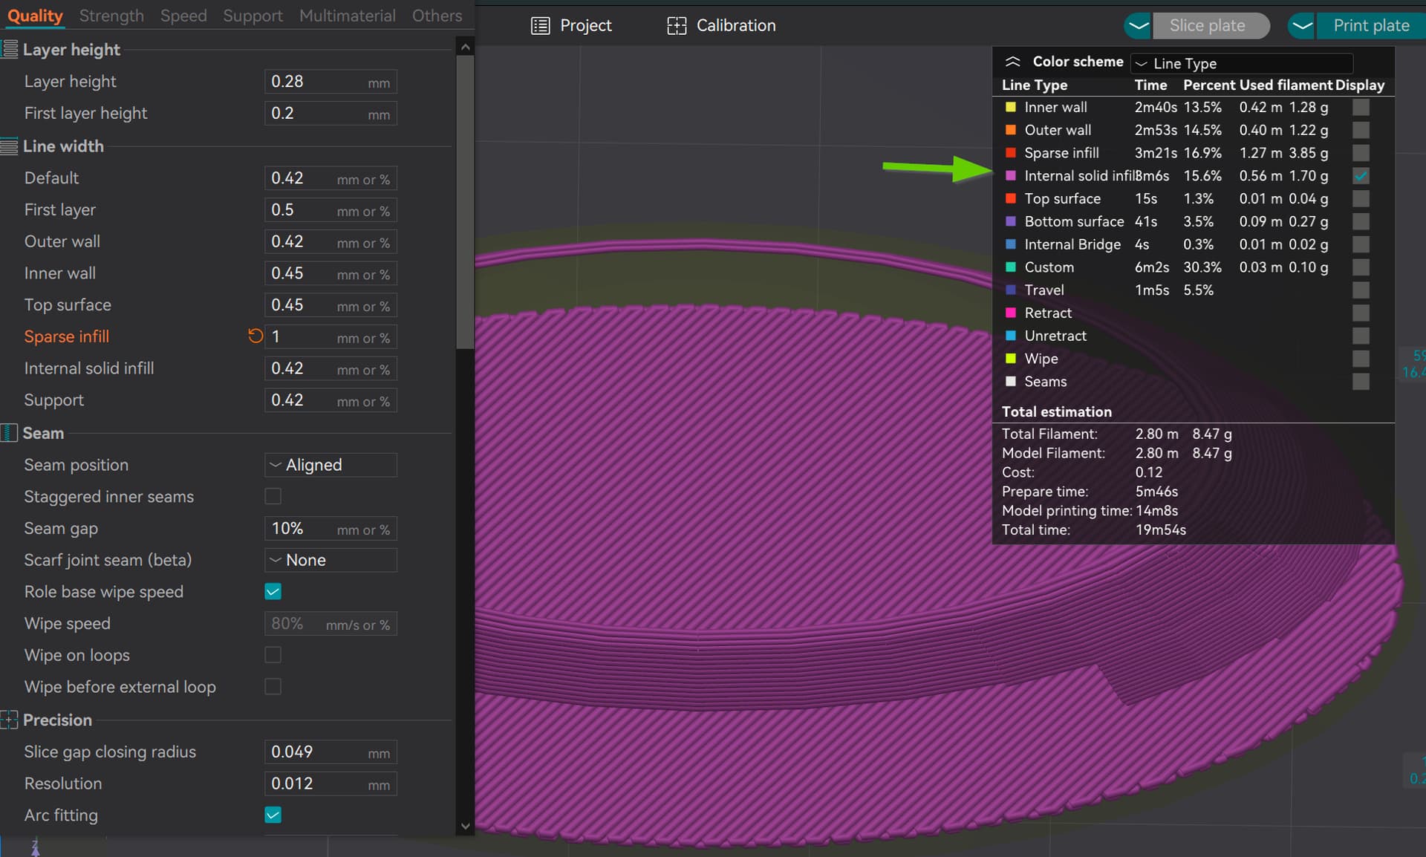This screenshot has height=857, width=1426.
Task: Click the Print plate button
Action: pyautogui.click(x=1371, y=26)
